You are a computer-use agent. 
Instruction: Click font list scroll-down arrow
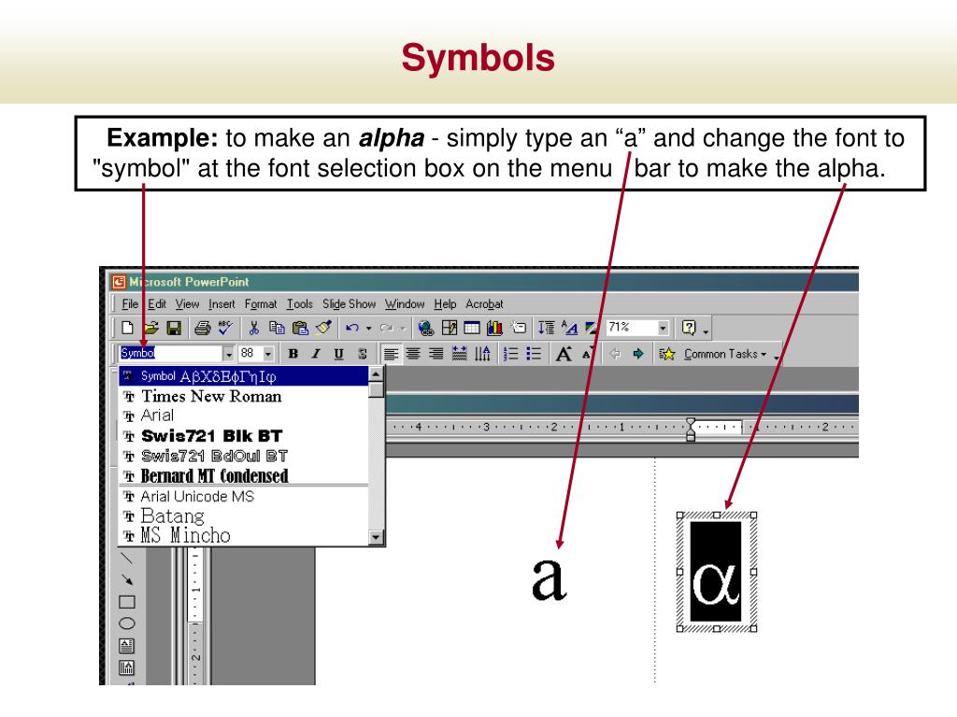pyautogui.click(x=377, y=537)
